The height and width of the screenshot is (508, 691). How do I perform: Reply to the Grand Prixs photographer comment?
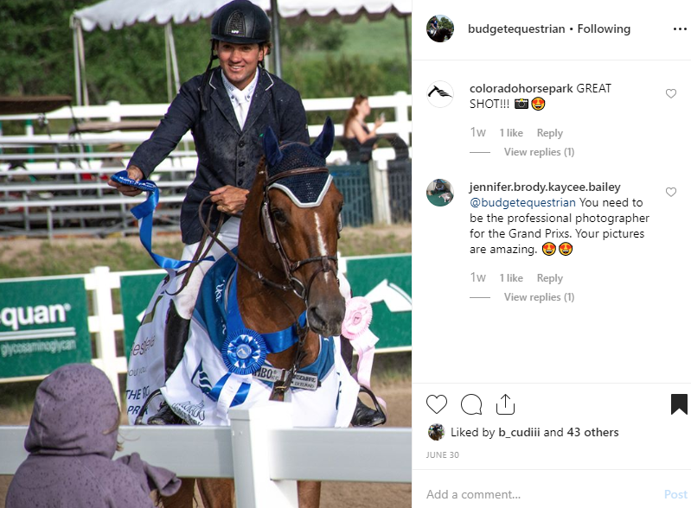549,278
